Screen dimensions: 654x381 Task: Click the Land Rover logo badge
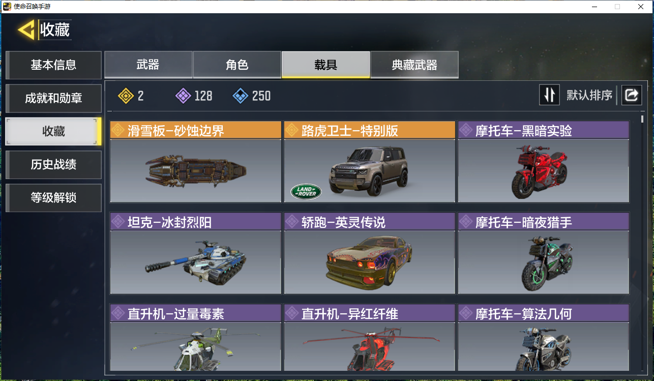tap(306, 192)
